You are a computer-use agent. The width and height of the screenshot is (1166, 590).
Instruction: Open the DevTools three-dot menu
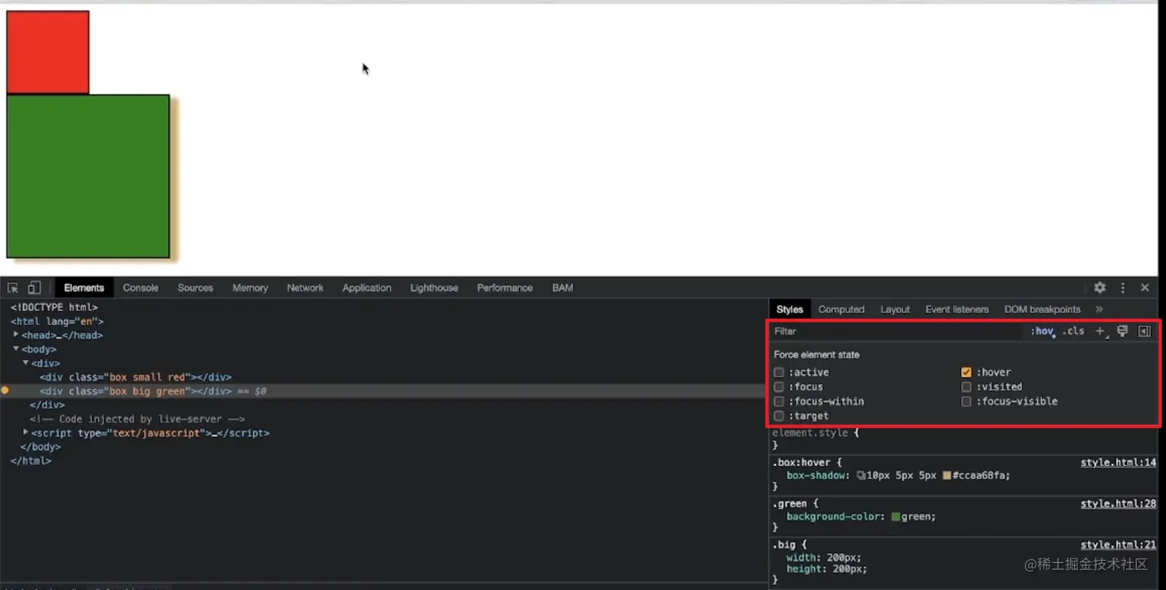[x=1123, y=288]
